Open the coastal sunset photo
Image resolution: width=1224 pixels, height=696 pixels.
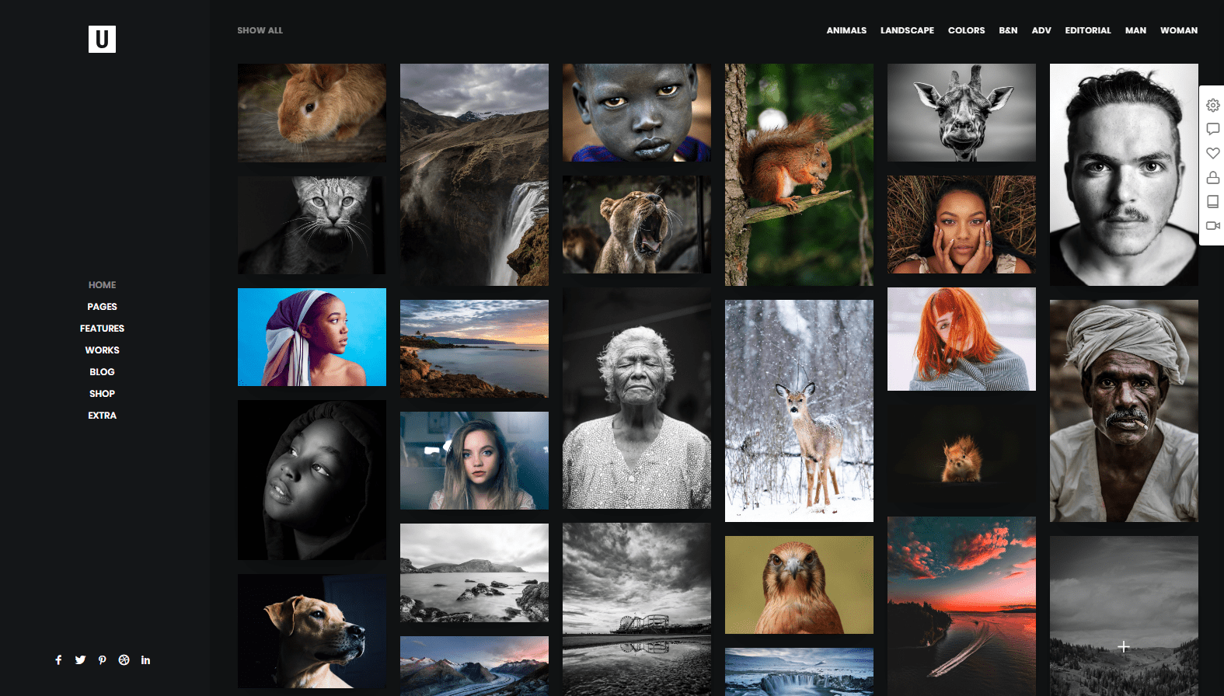click(474, 349)
